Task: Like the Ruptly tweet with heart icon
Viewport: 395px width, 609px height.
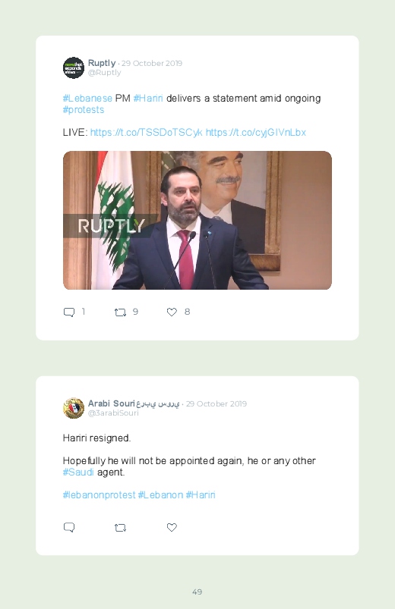Action: [172, 312]
